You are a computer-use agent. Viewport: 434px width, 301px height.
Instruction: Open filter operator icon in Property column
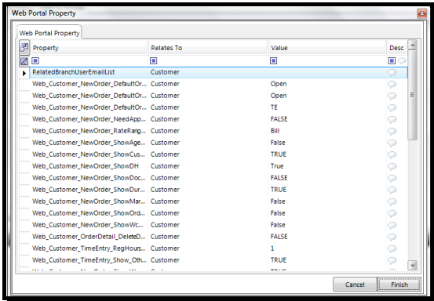(35, 61)
